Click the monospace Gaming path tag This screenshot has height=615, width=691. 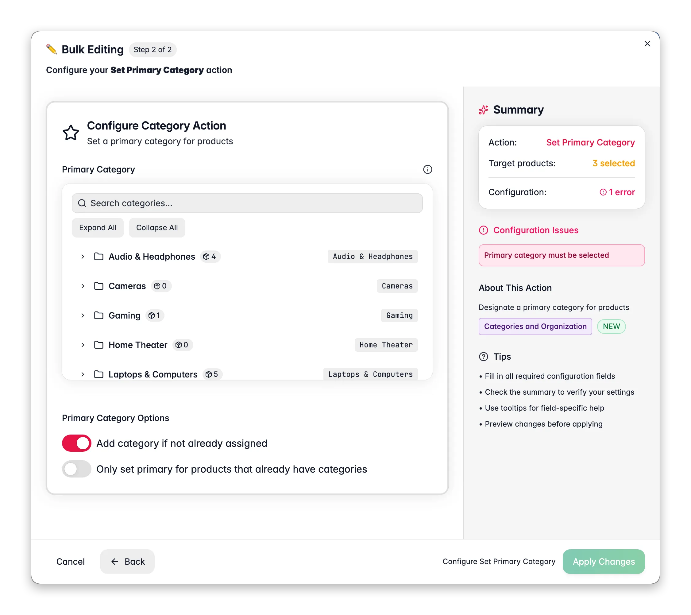399,315
